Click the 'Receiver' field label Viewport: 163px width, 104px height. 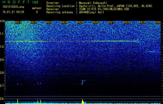[53, 9]
